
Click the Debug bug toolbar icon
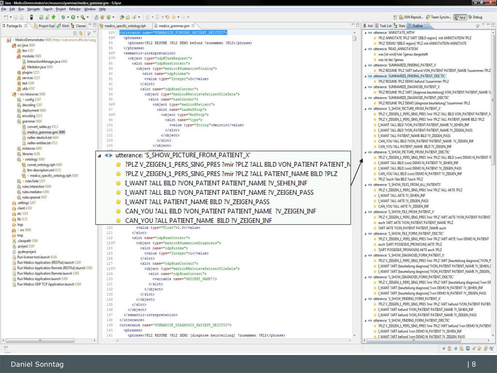click(x=63, y=17)
